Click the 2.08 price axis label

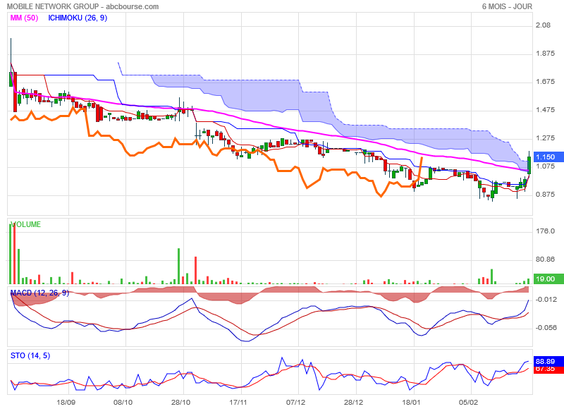(543, 25)
